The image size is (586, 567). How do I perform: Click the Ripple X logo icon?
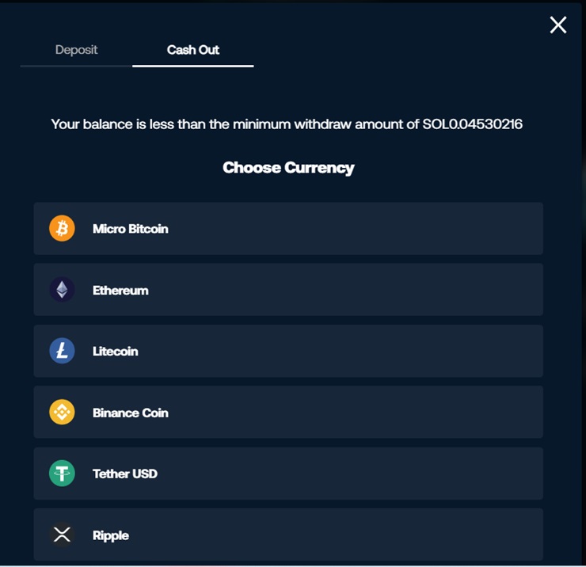click(62, 535)
